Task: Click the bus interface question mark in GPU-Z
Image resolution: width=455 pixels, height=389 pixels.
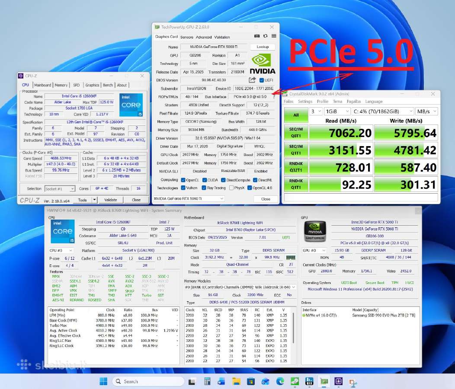Action: 274,96
